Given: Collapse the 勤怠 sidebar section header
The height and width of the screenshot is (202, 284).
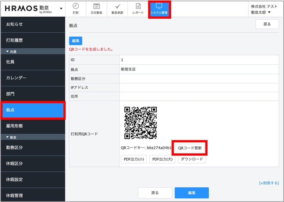Looking at the screenshot, I should [x=11, y=137].
